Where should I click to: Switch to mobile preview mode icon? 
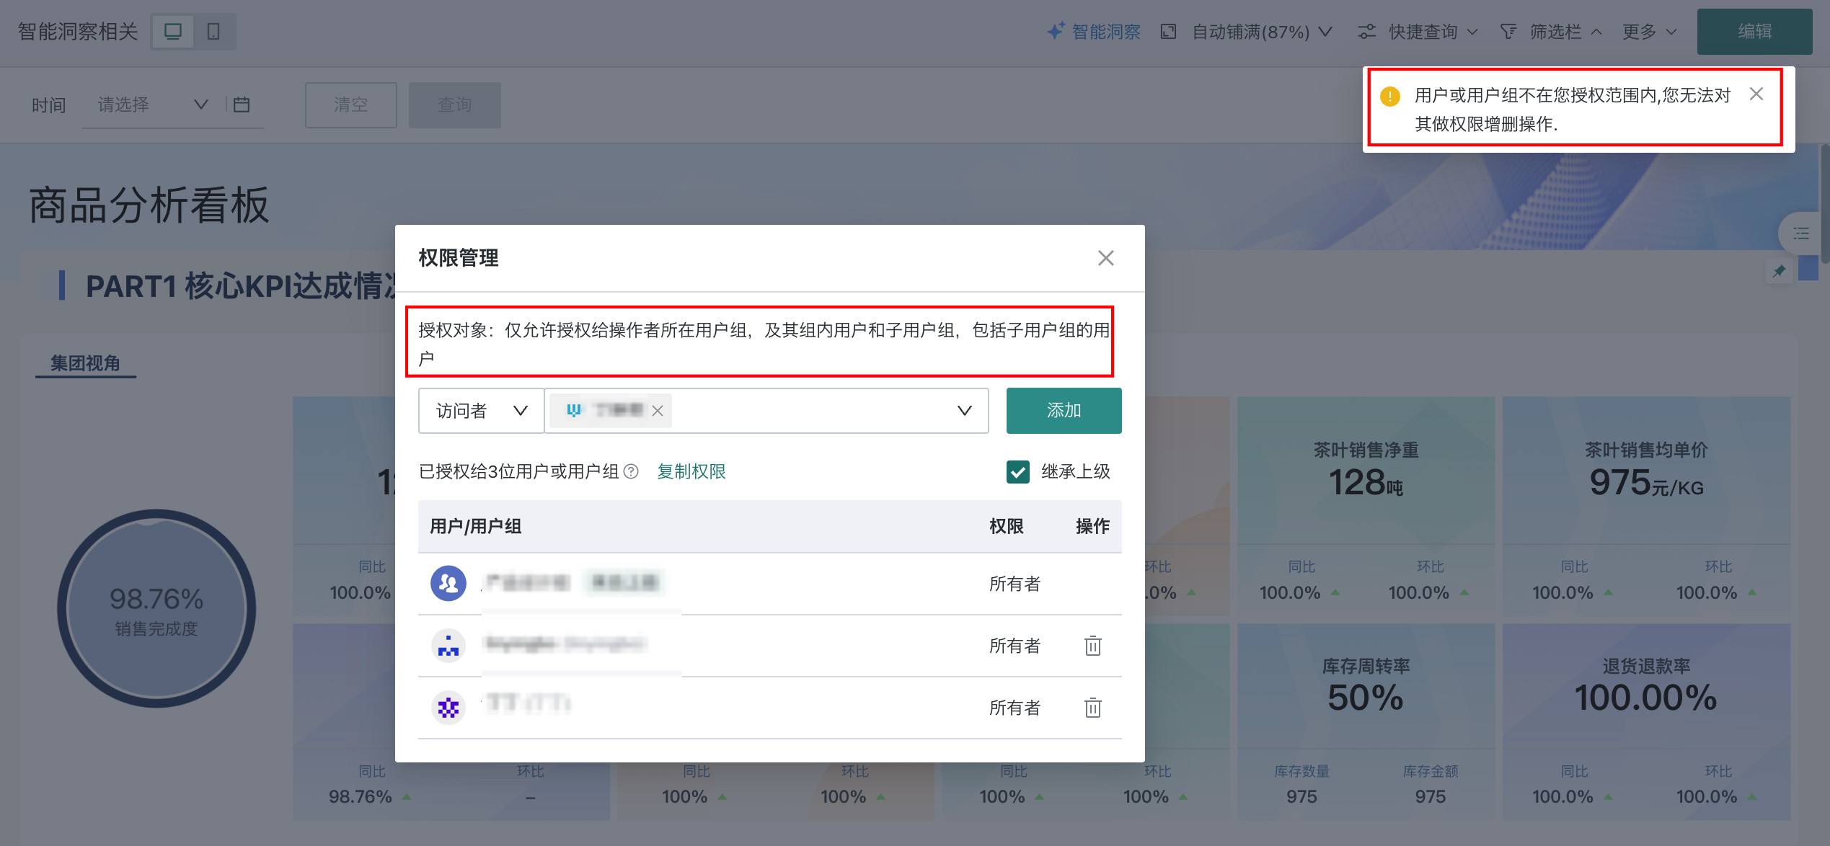213,32
